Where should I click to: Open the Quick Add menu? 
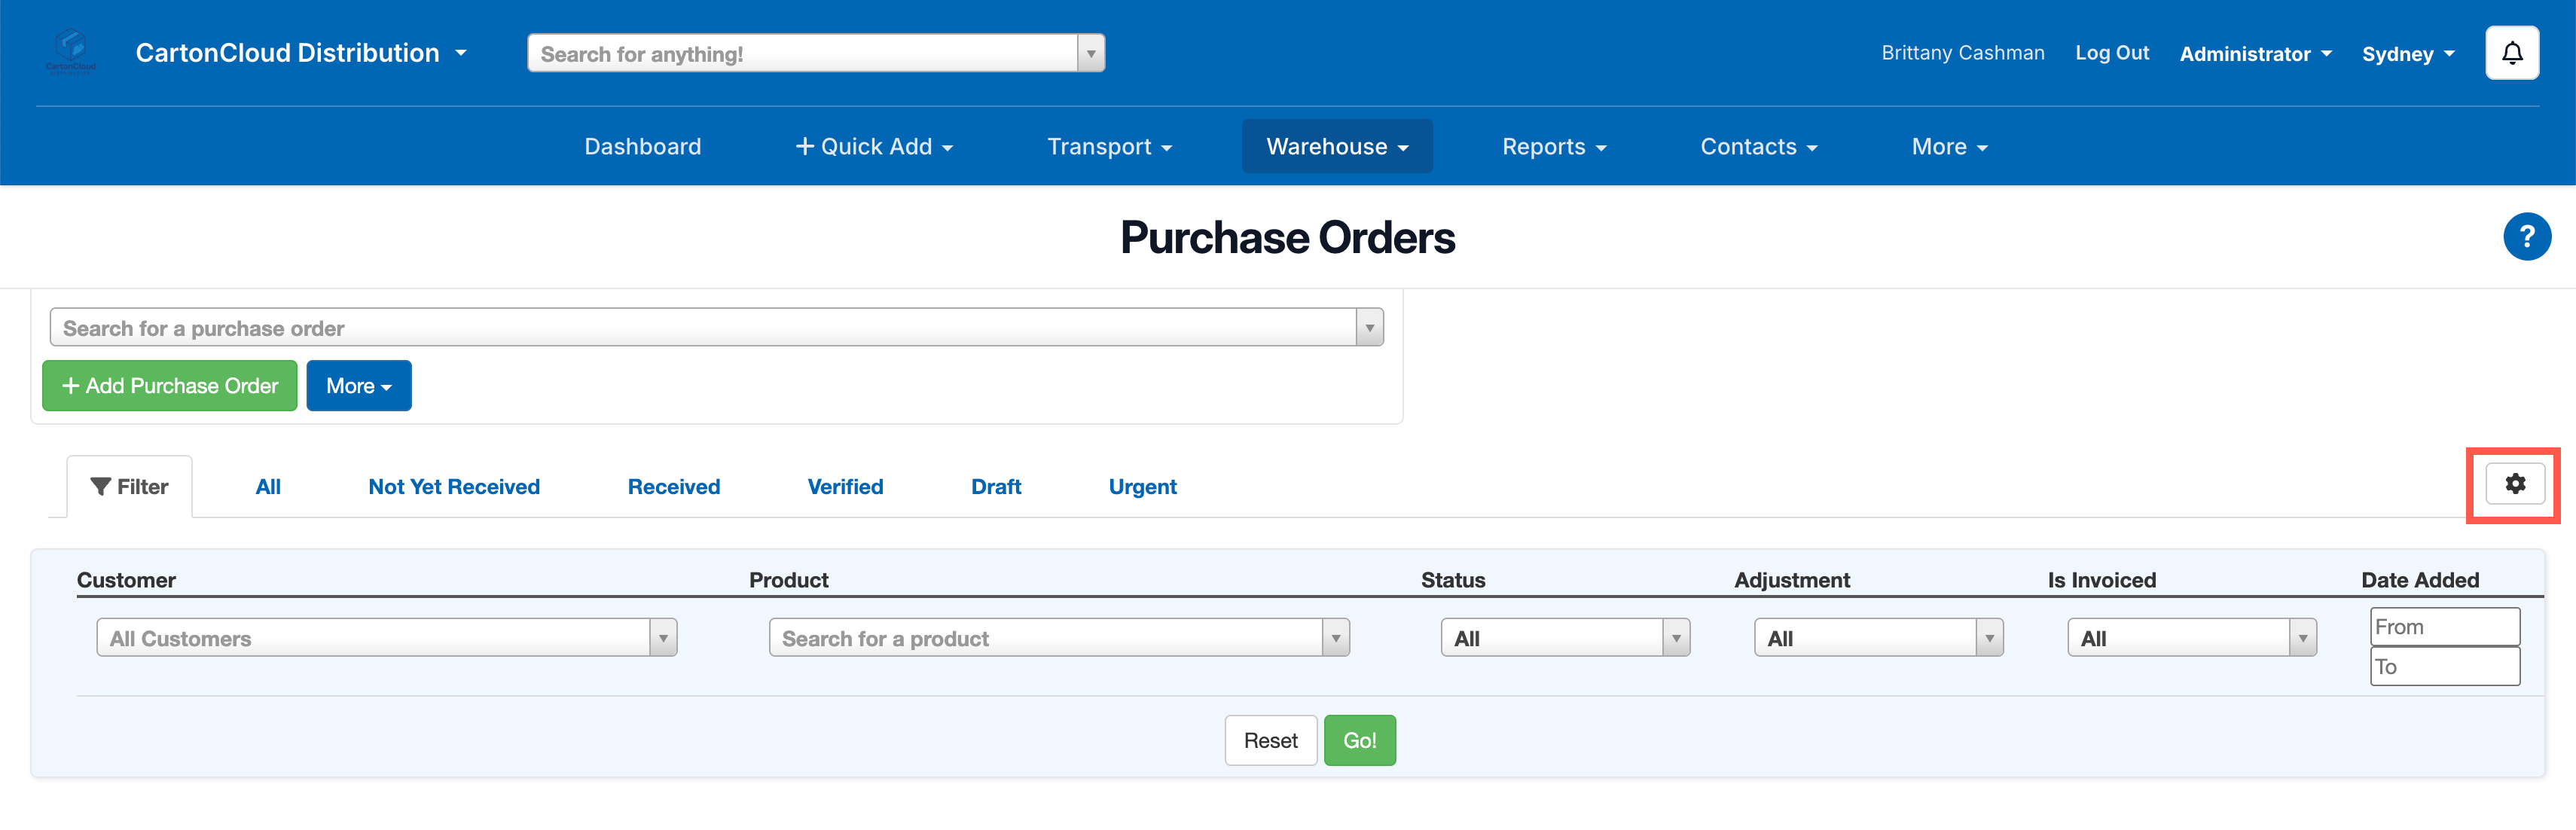tap(873, 147)
